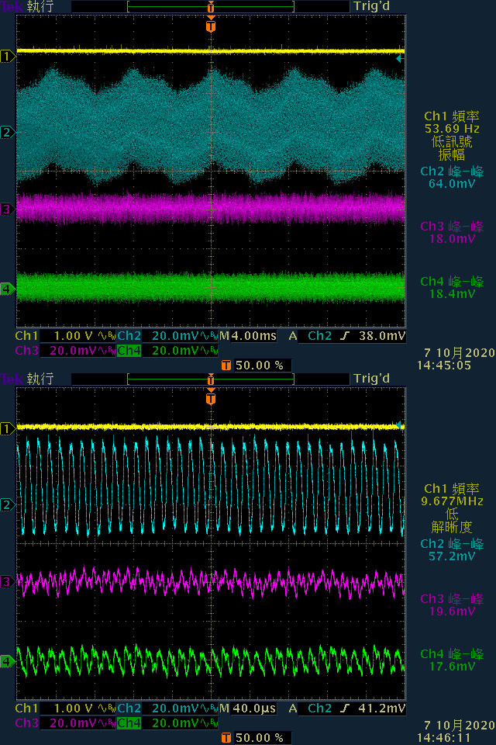This screenshot has height=745, width=496.
Task: Click the trigger source Ch2 label beside 38.0mV
Action: pos(319,336)
